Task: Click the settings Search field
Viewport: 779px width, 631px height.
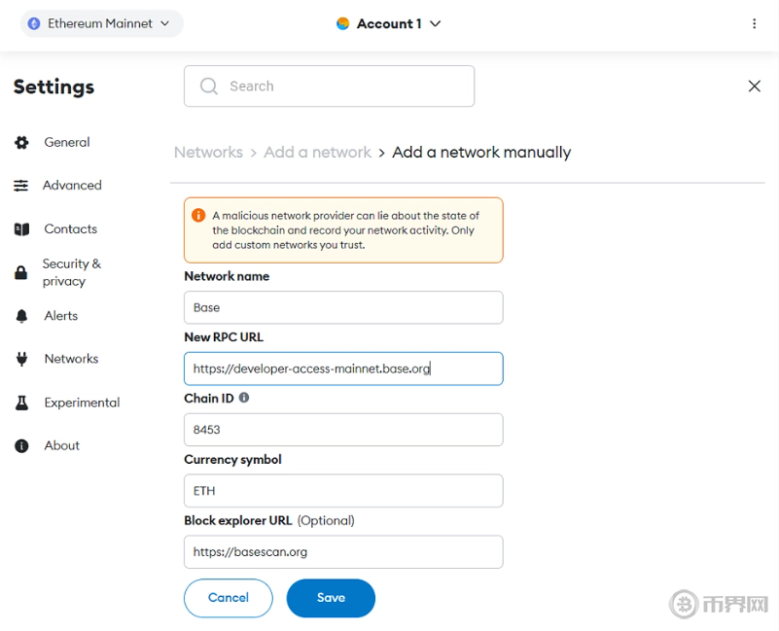Action: [x=331, y=87]
